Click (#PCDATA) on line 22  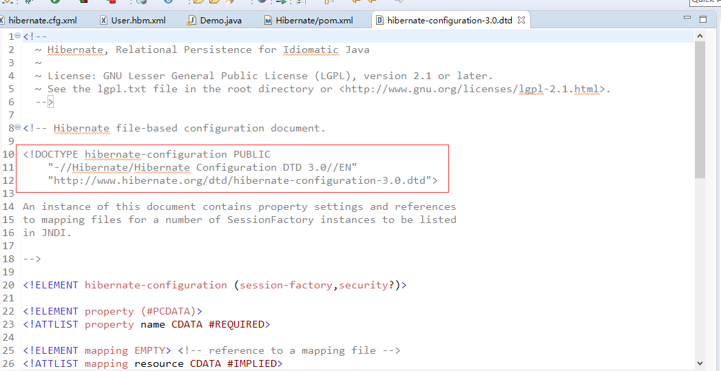pyautogui.click(x=168, y=311)
